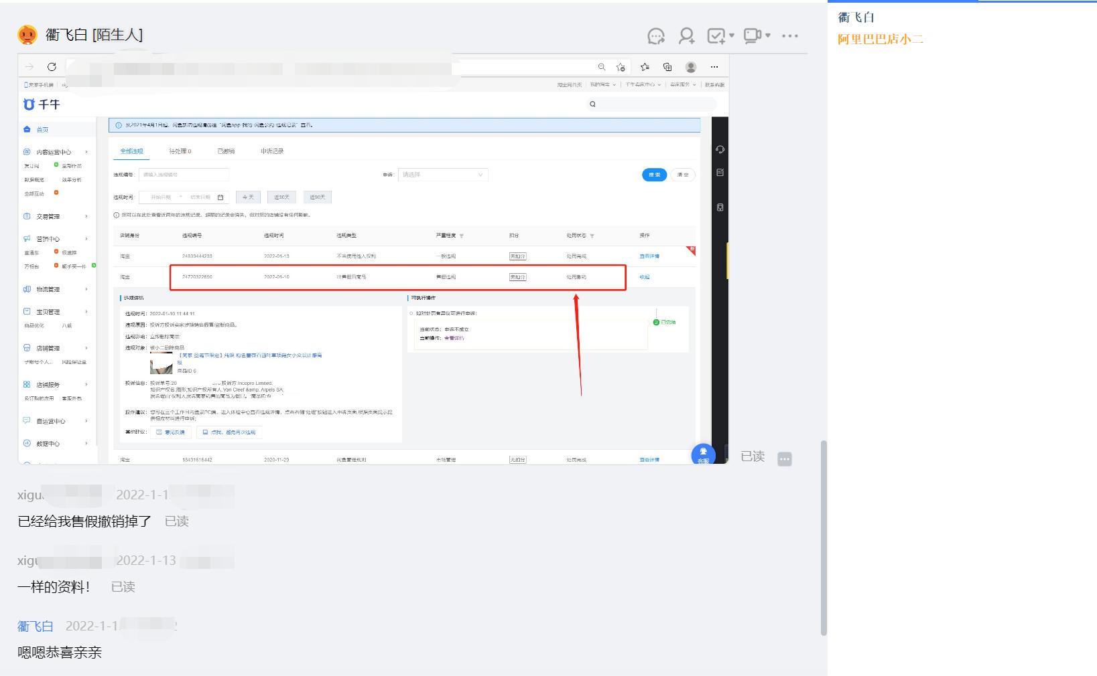1097x676 pixels.
Task: Open the three-dot more options menu in chat header
Action: pyautogui.click(x=790, y=36)
